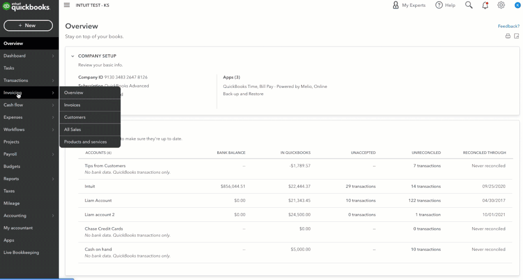
Task: Open the settings gear
Action: pos(501,5)
